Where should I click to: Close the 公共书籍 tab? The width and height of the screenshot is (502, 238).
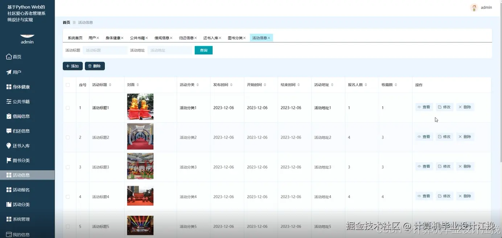tap(147, 38)
